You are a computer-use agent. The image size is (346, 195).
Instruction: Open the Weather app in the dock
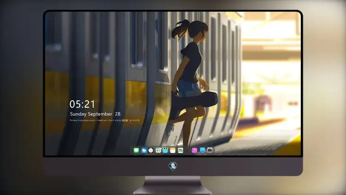tap(143, 151)
